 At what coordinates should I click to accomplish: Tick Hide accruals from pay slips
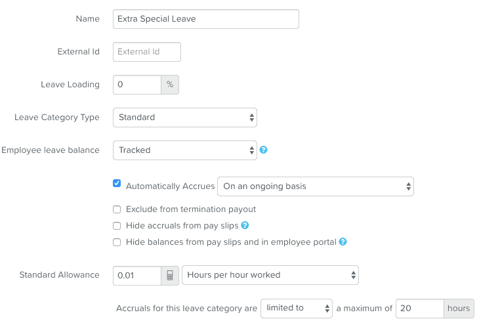[117, 226]
